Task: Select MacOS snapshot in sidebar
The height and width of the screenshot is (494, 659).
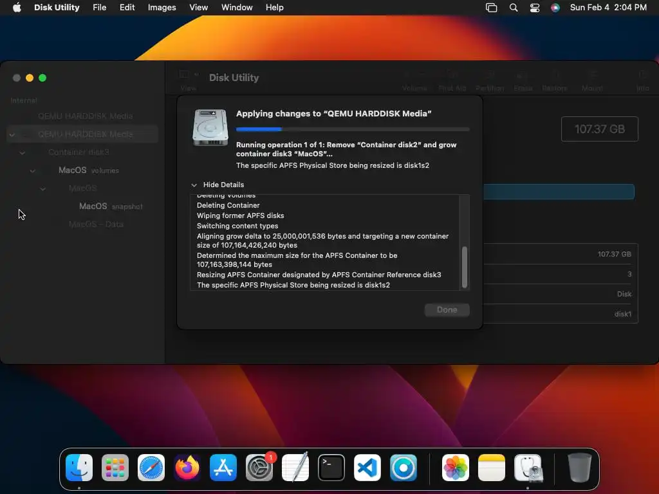Action: (82, 206)
